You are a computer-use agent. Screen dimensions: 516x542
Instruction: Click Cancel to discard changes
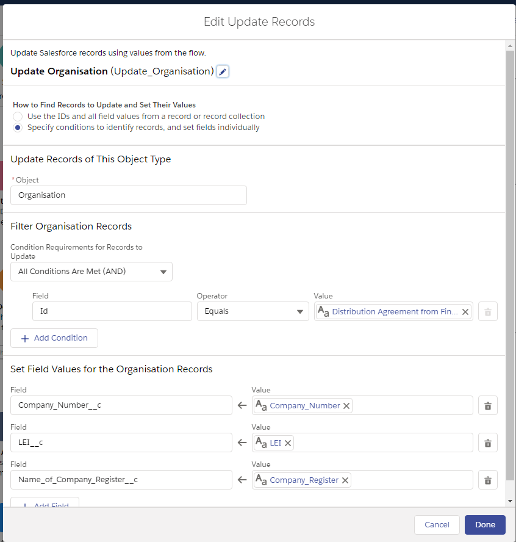(437, 525)
